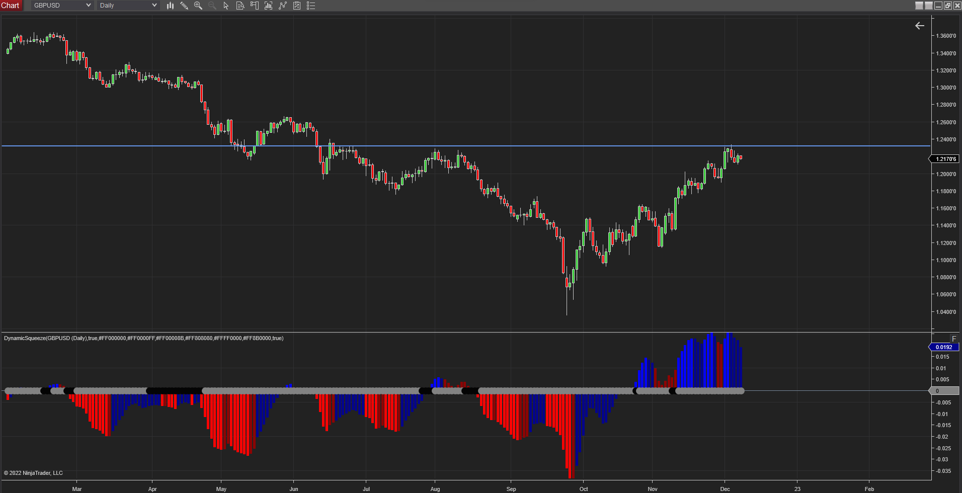Click the blue 0.0192 indicator value marker

(x=944, y=347)
